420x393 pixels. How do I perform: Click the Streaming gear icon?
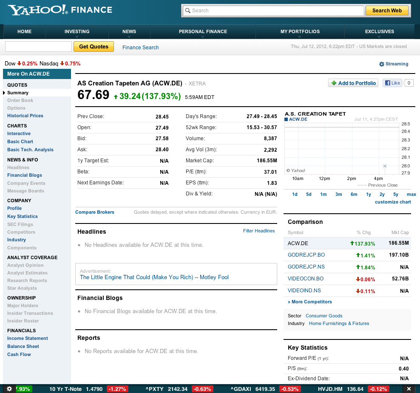point(382,64)
